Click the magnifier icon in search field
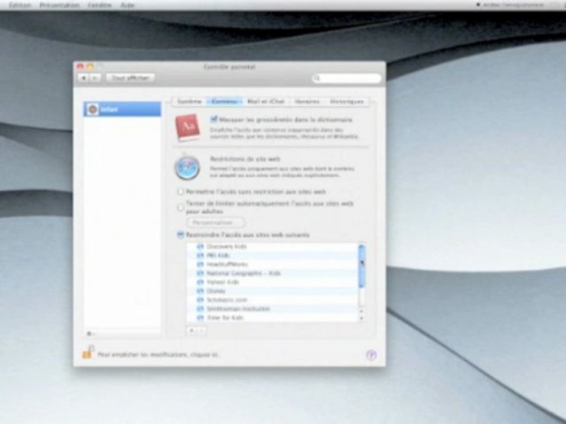 pos(317,78)
